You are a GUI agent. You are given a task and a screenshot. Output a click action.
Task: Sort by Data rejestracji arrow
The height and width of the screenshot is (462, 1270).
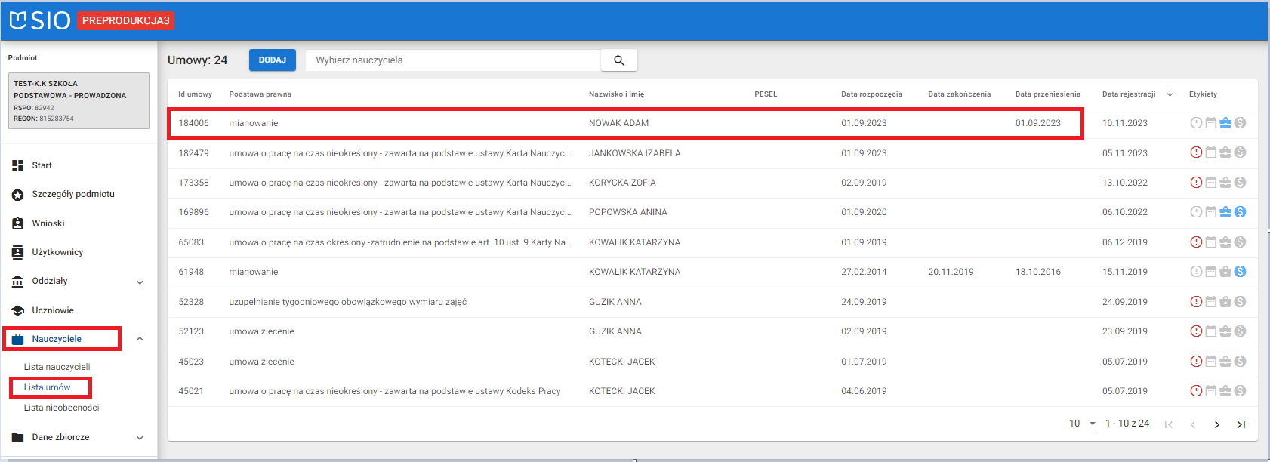pos(1170,94)
